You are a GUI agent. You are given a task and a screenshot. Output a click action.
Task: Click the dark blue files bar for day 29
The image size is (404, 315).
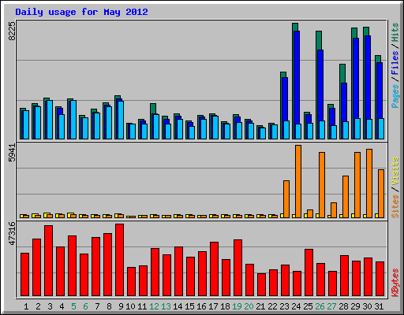coord(356,78)
